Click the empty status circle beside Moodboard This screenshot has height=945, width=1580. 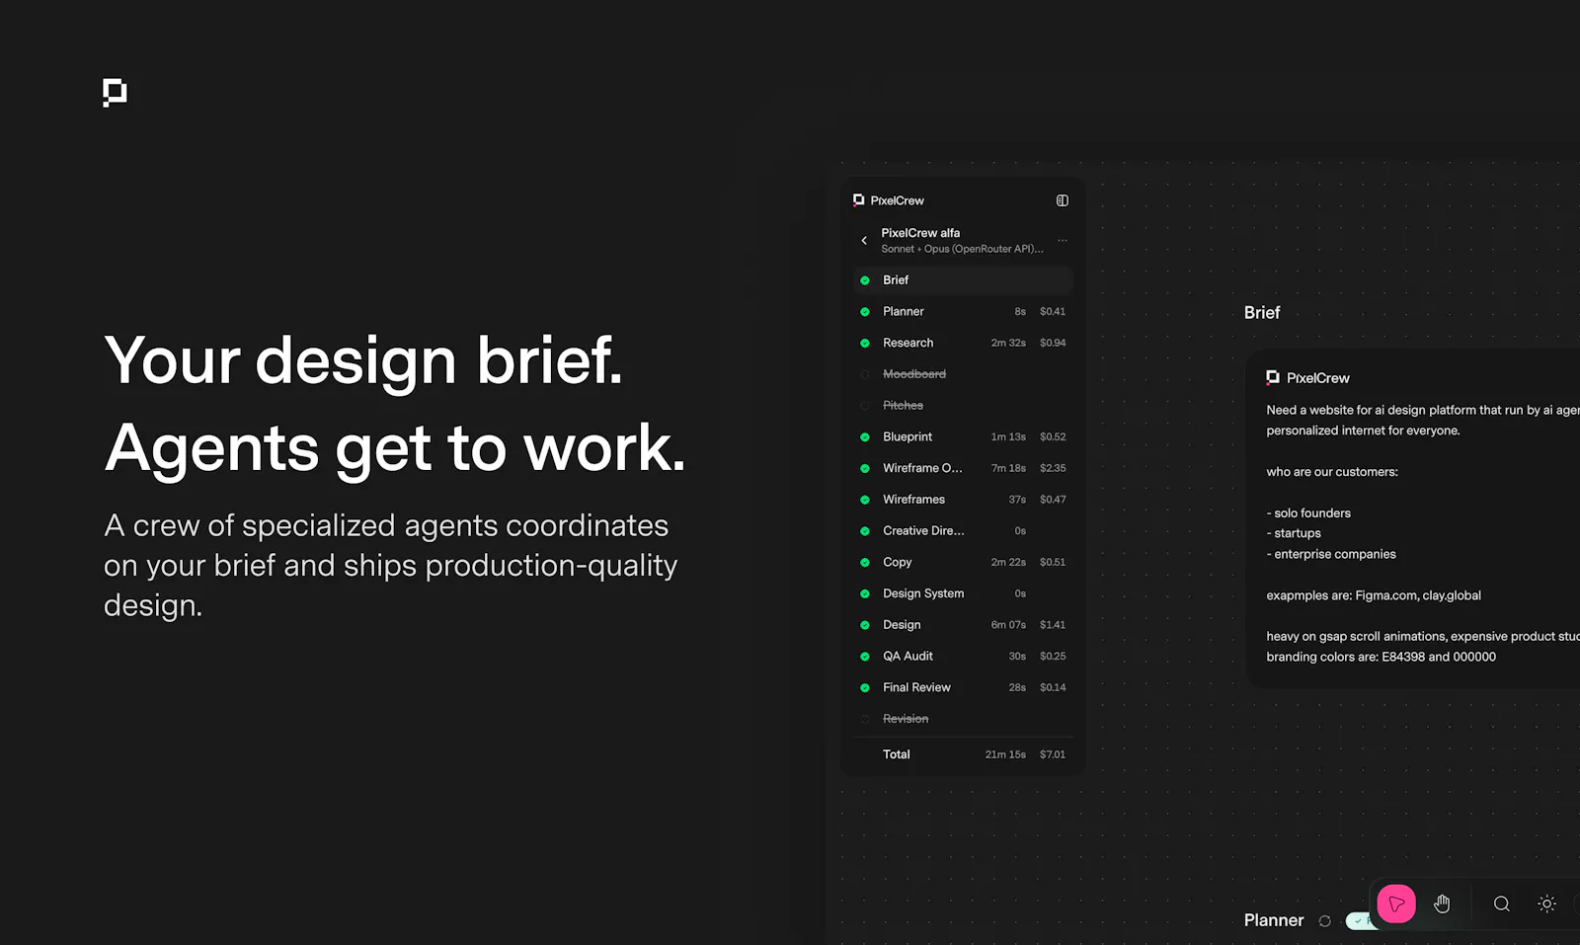click(865, 374)
